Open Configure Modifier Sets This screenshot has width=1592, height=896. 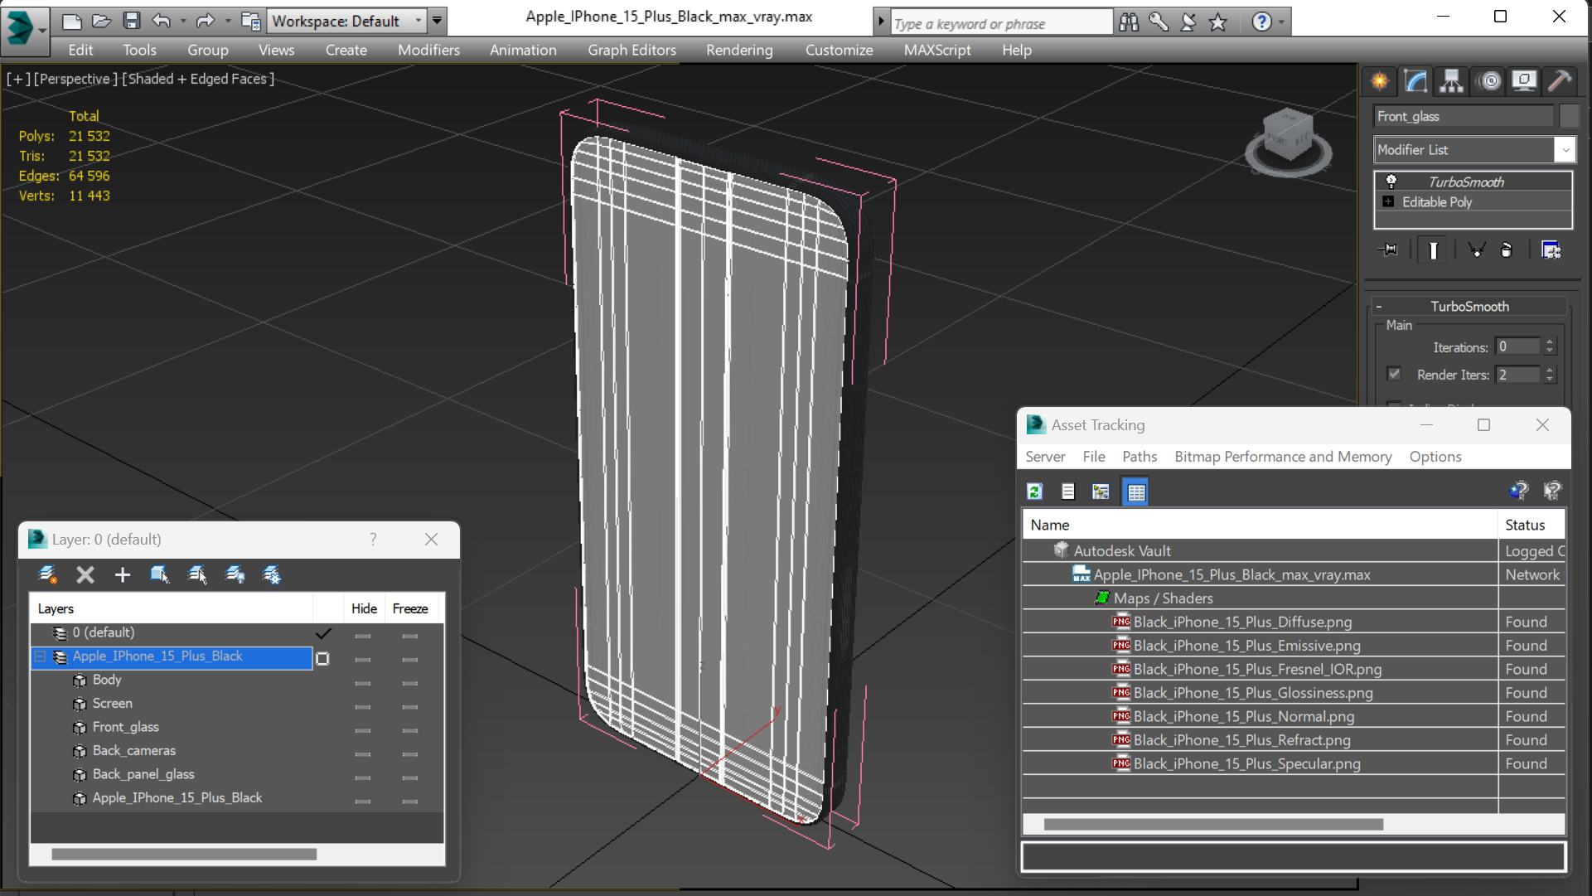(x=1551, y=249)
